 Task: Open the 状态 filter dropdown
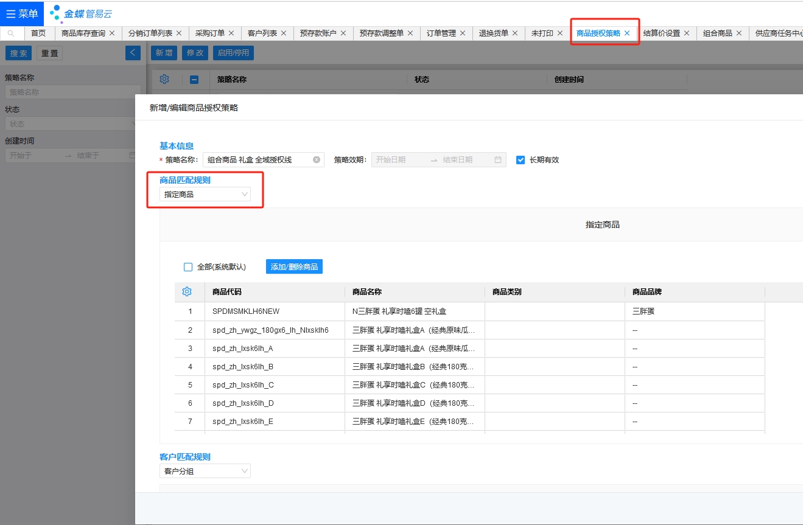(x=70, y=123)
